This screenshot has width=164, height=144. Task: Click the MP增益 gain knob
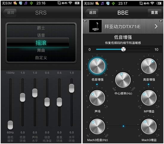tap(149, 98)
